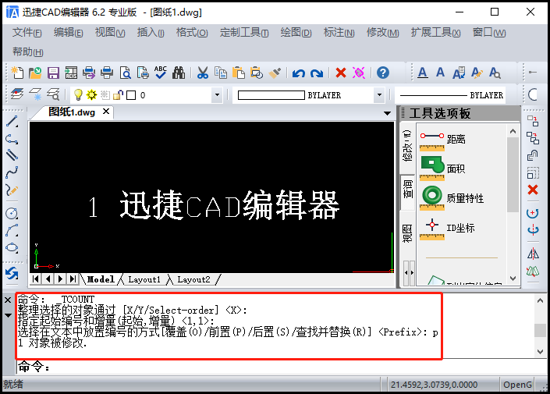Image resolution: width=550 pixels, height=394 pixels.
Task: Click the layer color square swatch
Action: (x=131, y=95)
